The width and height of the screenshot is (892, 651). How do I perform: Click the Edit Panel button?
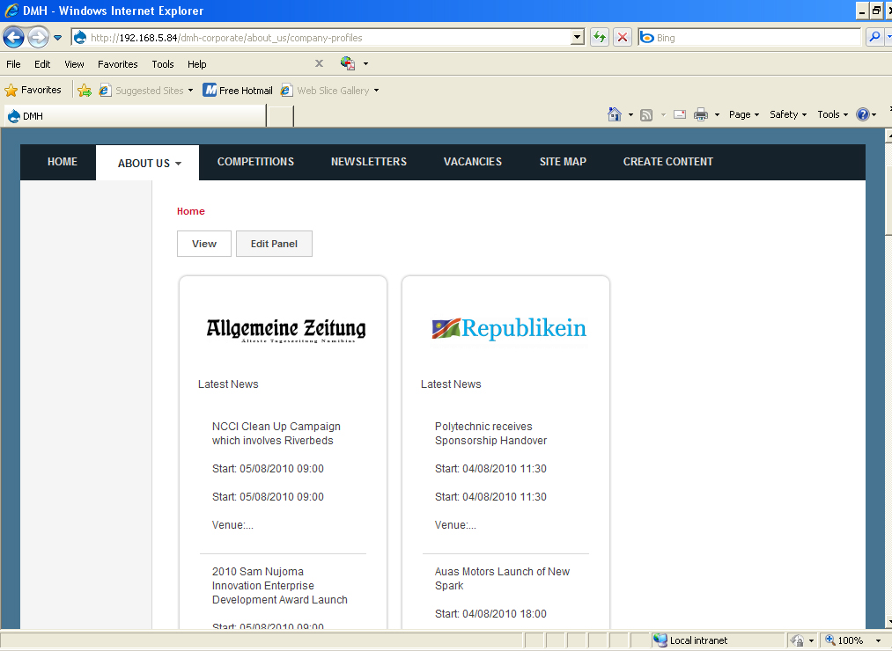point(274,244)
